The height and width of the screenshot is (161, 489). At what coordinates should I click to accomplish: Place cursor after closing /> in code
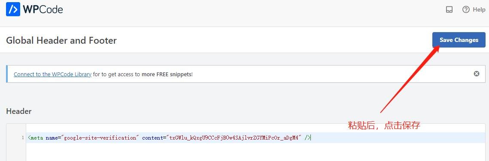[x=310, y=138]
